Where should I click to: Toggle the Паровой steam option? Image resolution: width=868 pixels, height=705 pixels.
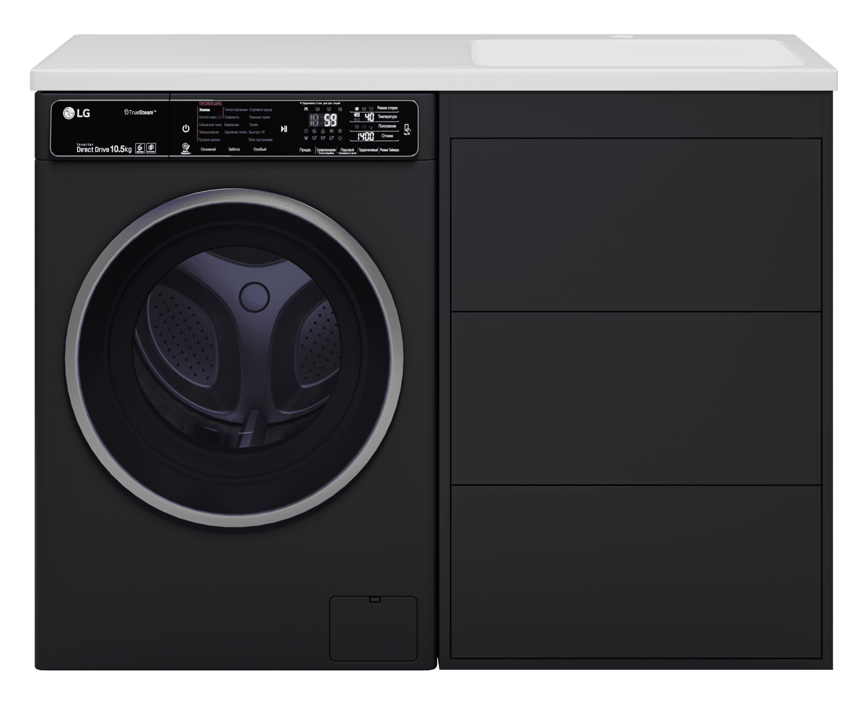[347, 150]
